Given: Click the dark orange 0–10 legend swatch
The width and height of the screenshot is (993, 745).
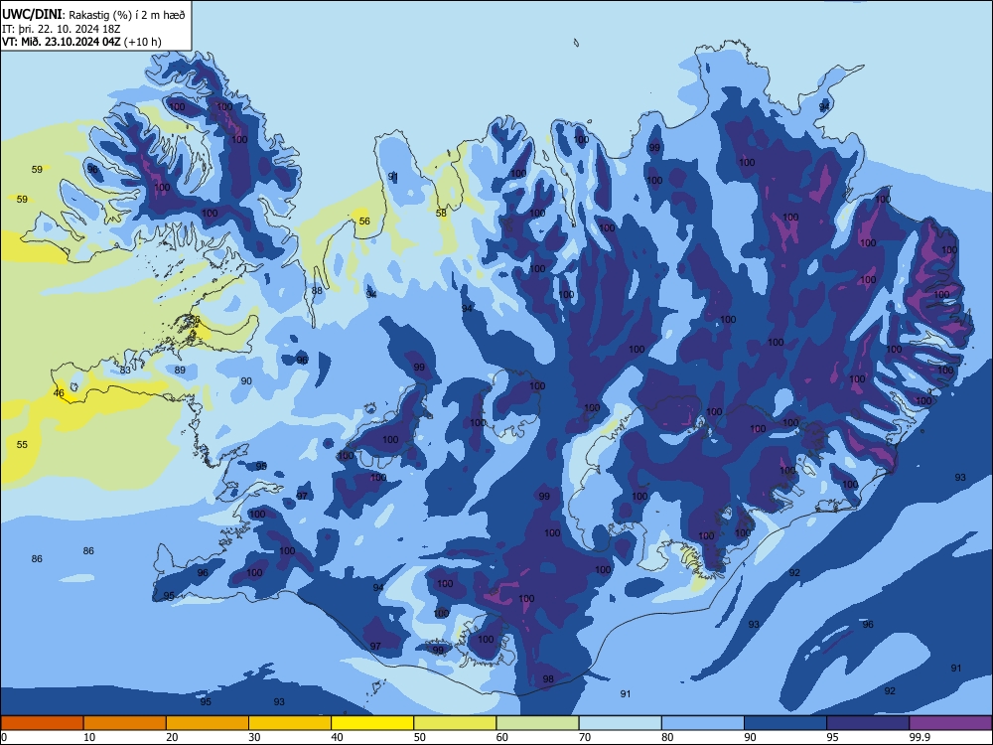Looking at the screenshot, I should (42, 723).
